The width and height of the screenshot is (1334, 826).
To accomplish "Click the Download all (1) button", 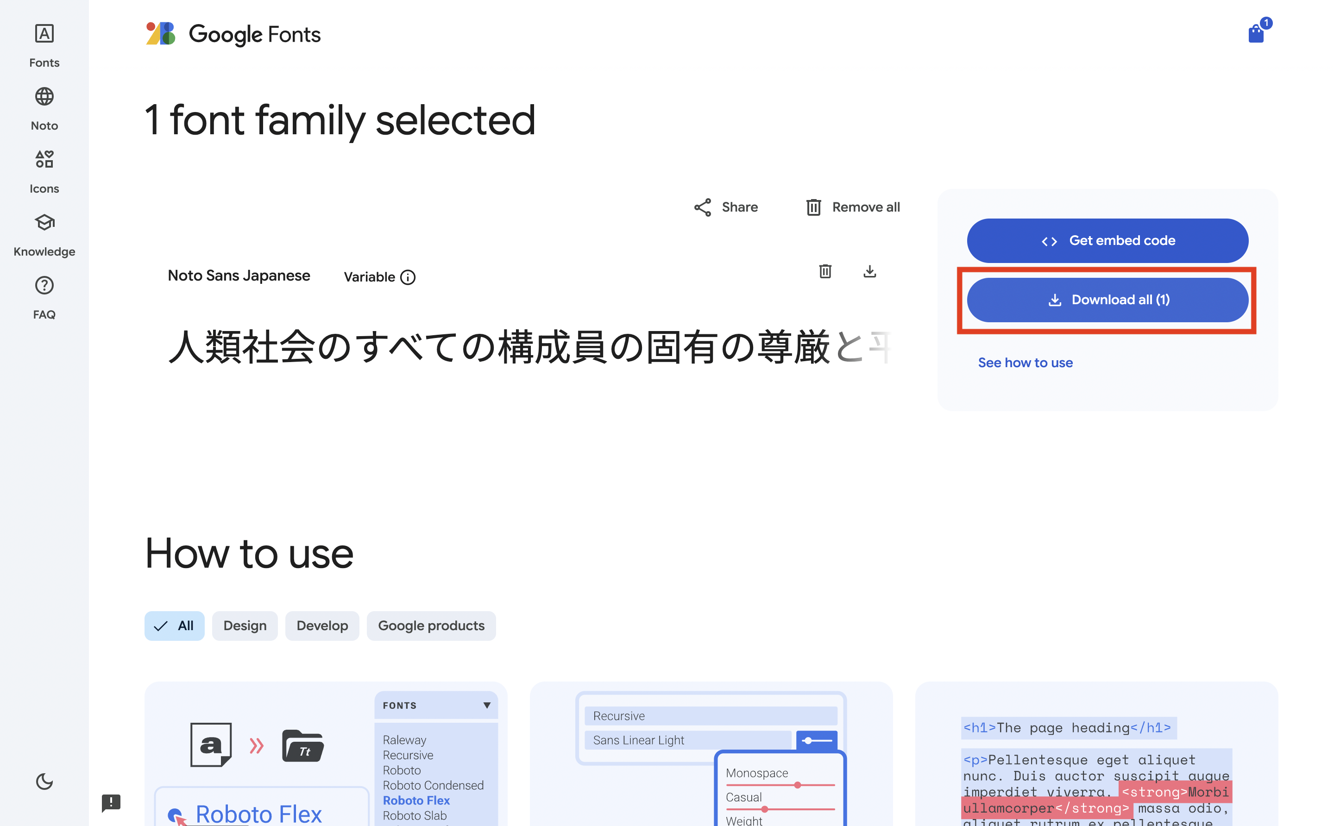I will [1107, 300].
